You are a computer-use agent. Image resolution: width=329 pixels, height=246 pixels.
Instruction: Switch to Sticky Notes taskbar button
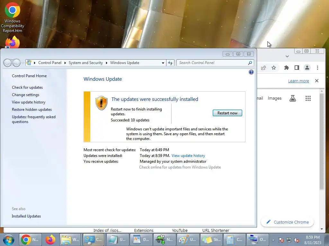tap(211, 240)
